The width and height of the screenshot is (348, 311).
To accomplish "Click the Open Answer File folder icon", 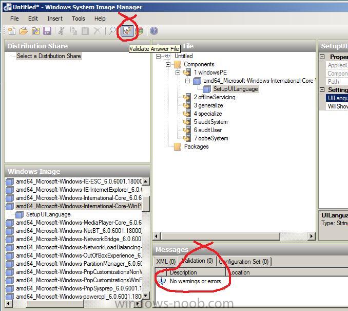I will click(x=23, y=31).
